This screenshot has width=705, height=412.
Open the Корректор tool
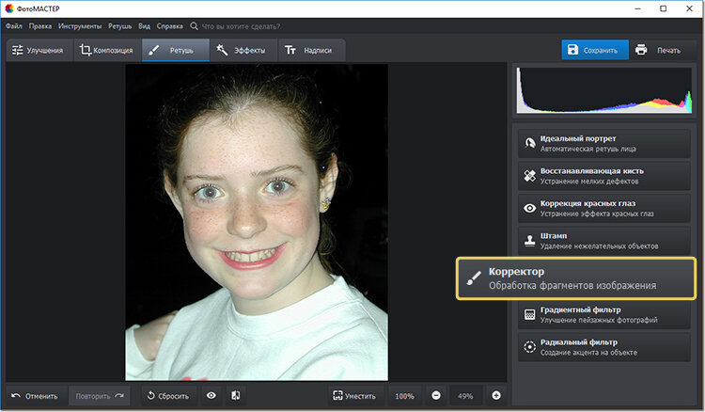tap(576, 278)
